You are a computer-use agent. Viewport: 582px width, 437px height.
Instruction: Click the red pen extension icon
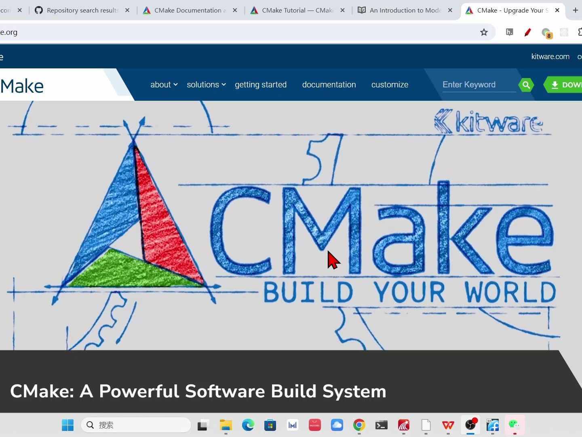click(527, 32)
